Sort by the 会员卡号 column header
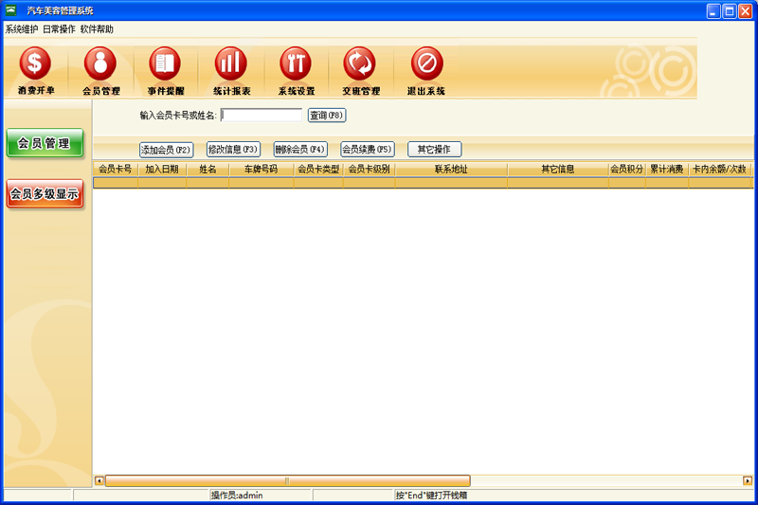 [115, 170]
